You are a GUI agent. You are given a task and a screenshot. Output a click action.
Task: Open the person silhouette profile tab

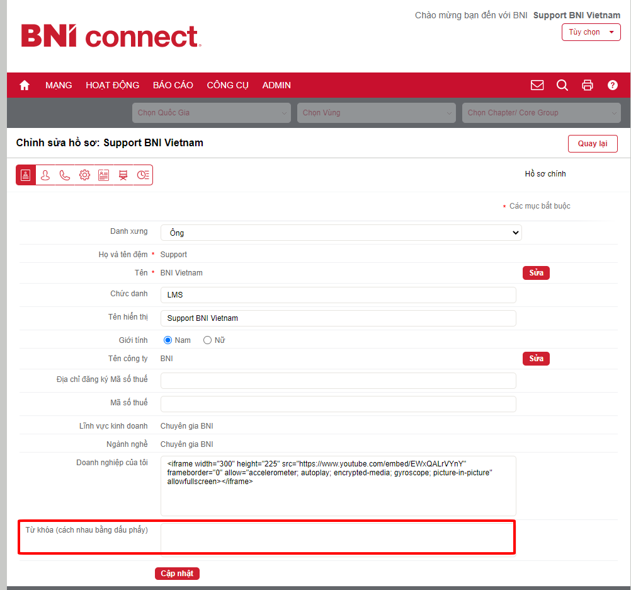click(x=45, y=175)
